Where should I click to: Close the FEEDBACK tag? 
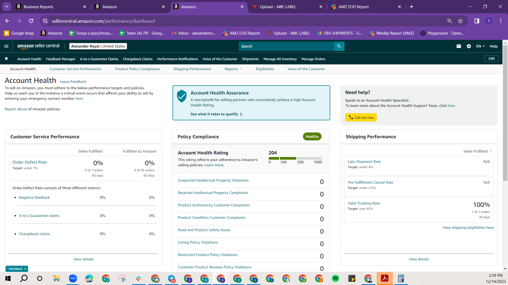click(x=25, y=269)
